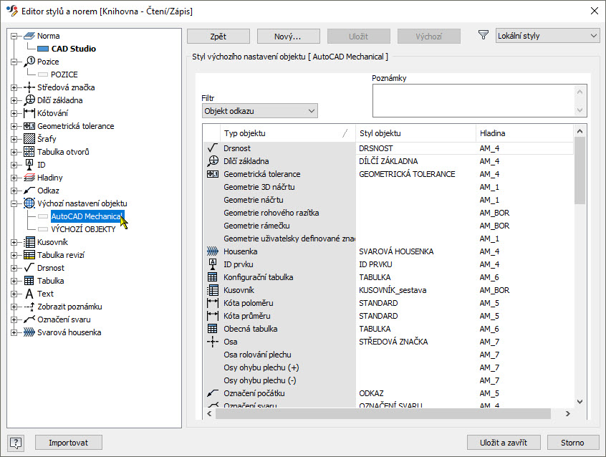Click the Hladiny layers icon
The image size is (606, 457).
[x=29, y=178]
